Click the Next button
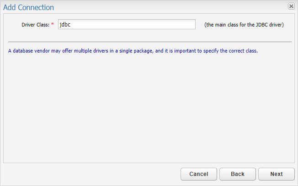 coord(276,174)
